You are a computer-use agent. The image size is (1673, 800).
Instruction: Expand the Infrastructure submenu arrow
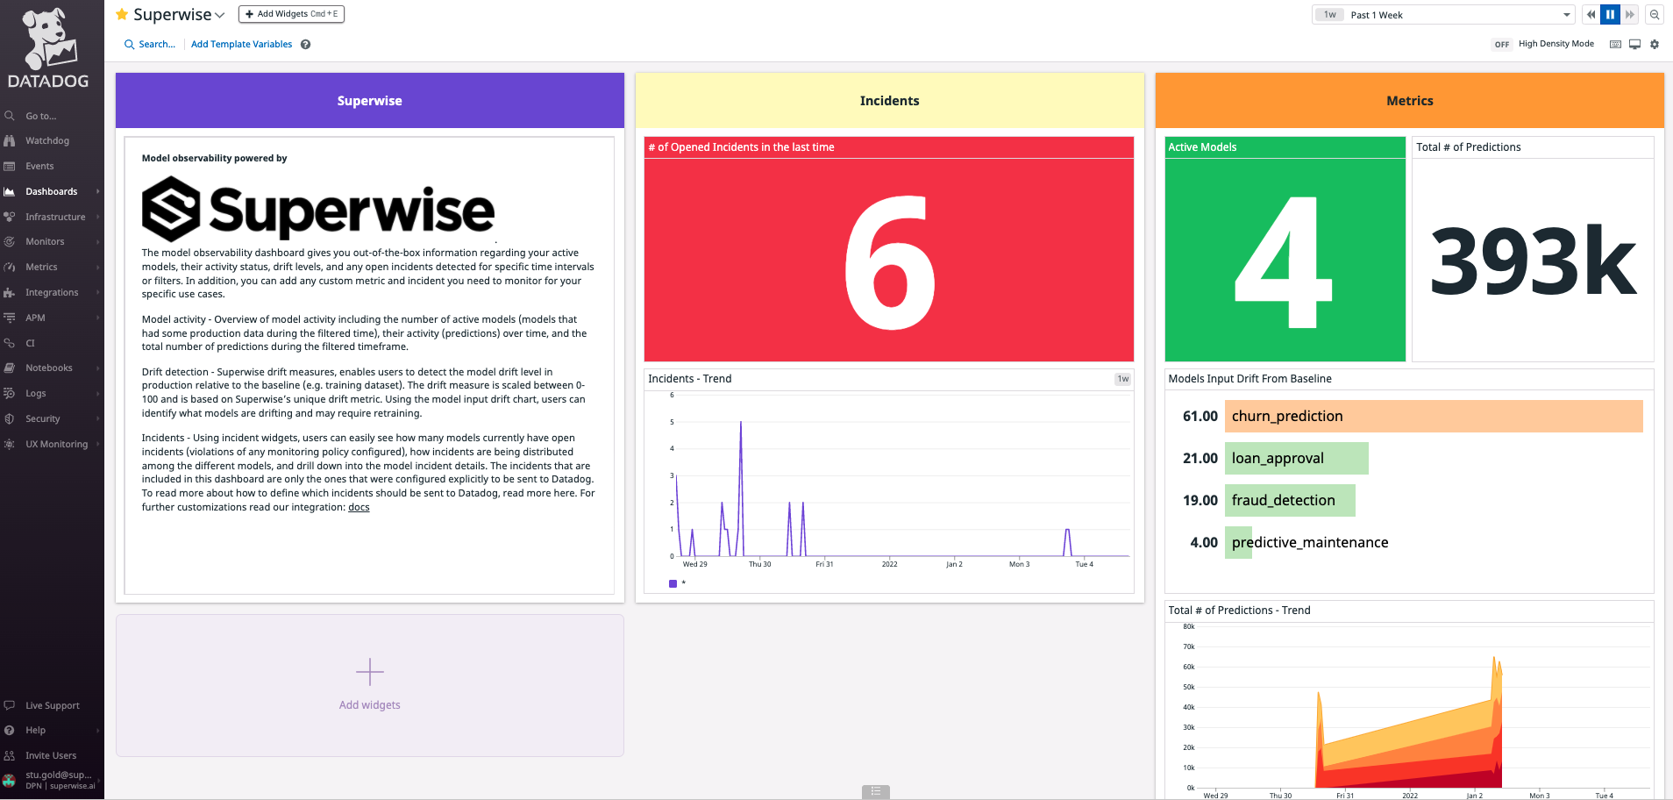(x=98, y=217)
